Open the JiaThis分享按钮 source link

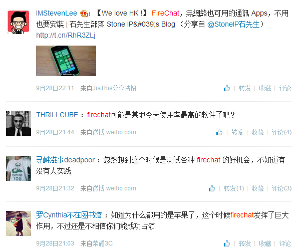(x=114, y=88)
